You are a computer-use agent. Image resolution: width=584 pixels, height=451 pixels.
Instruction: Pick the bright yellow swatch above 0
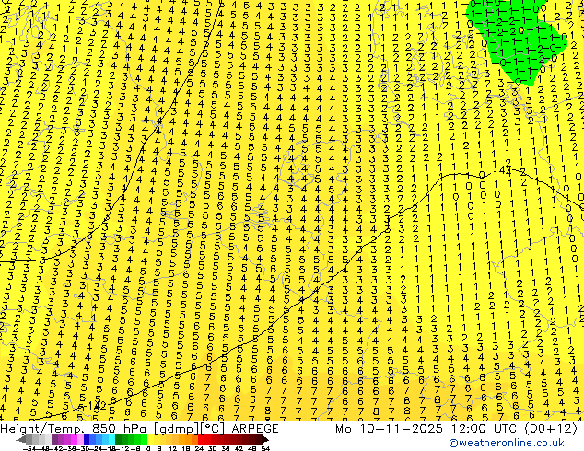[150, 439]
